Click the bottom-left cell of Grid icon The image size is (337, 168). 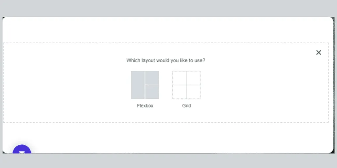pyautogui.click(x=179, y=92)
